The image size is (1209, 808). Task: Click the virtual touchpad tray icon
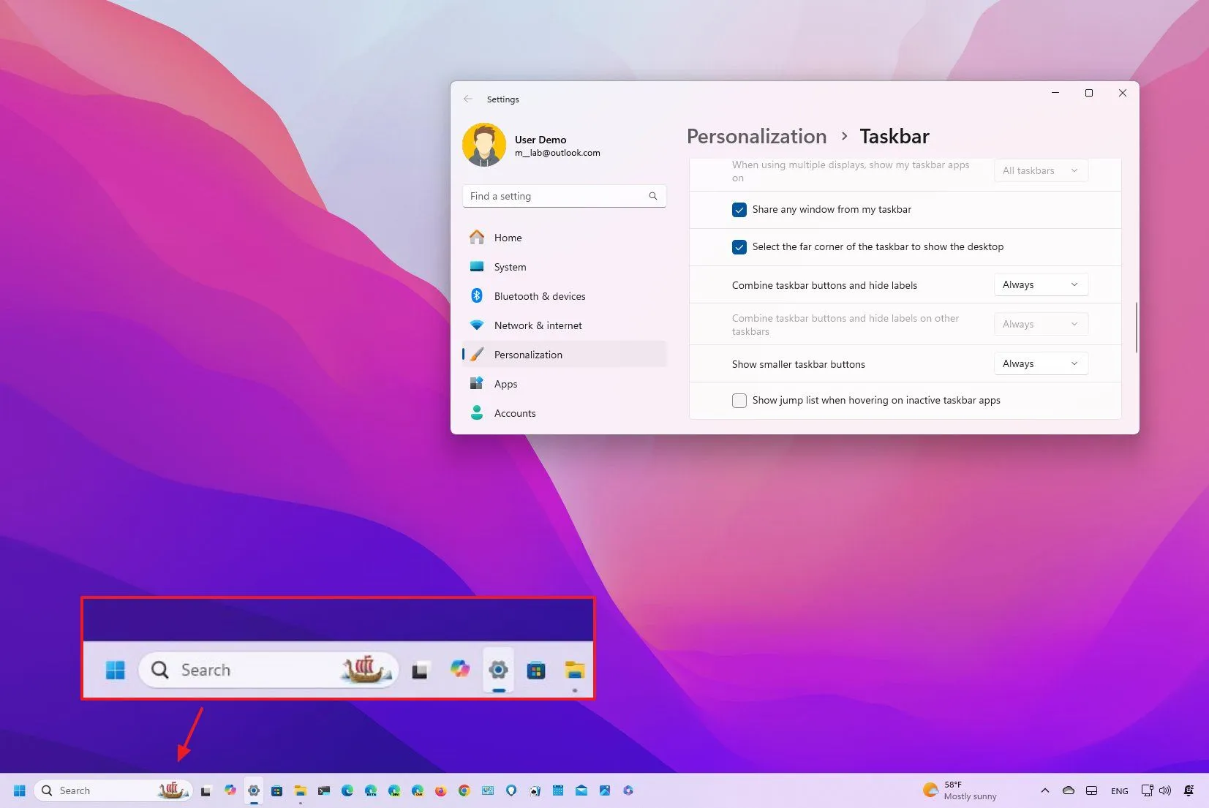[x=1091, y=790]
